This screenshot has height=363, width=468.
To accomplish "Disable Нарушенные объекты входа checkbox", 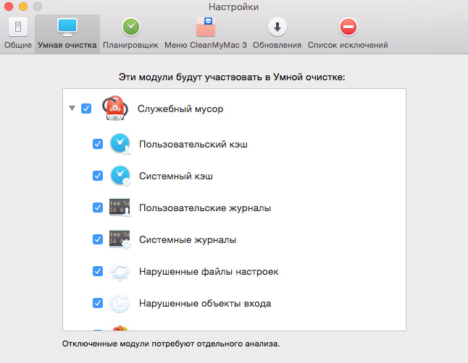I will pos(98,303).
